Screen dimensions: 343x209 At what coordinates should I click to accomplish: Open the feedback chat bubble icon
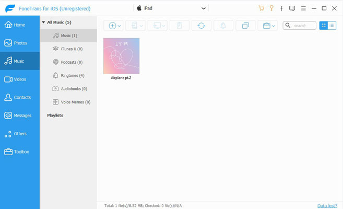(292, 8)
